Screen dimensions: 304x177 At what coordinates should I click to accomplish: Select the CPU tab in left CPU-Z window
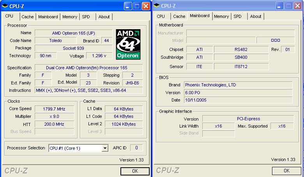click(x=9, y=16)
